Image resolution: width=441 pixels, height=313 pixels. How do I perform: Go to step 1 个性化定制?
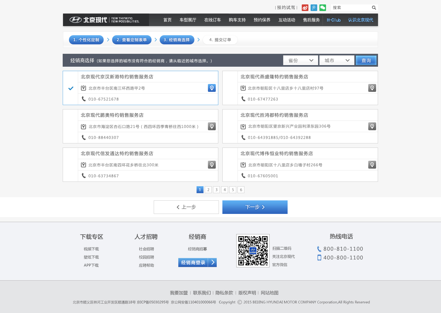click(86, 40)
